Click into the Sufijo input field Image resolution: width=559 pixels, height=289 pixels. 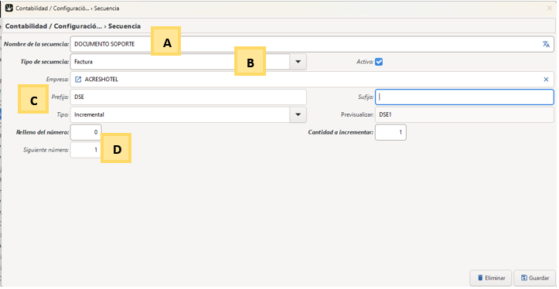(x=465, y=97)
